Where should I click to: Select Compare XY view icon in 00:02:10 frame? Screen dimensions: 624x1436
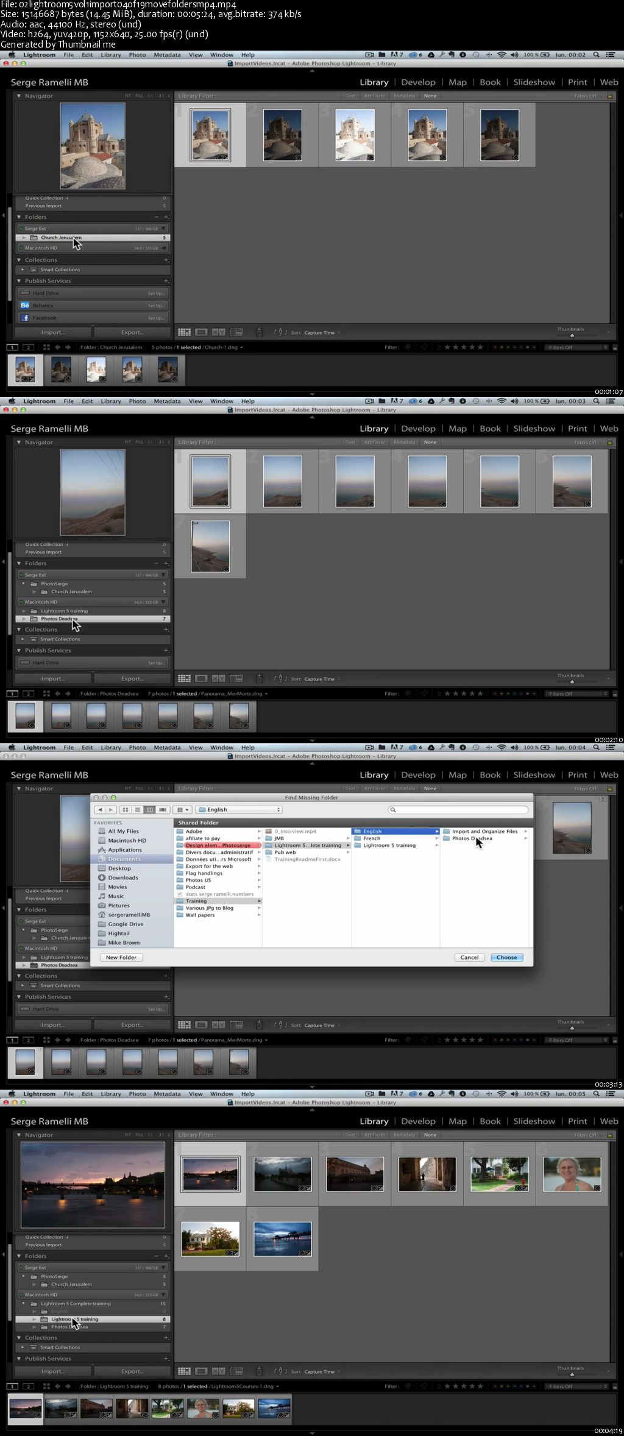click(x=218, y=679)
